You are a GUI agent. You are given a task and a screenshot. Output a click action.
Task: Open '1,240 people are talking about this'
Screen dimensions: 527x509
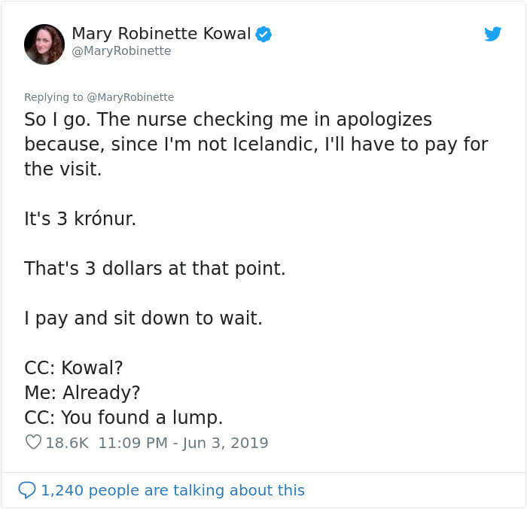click(x=172, y=490)
